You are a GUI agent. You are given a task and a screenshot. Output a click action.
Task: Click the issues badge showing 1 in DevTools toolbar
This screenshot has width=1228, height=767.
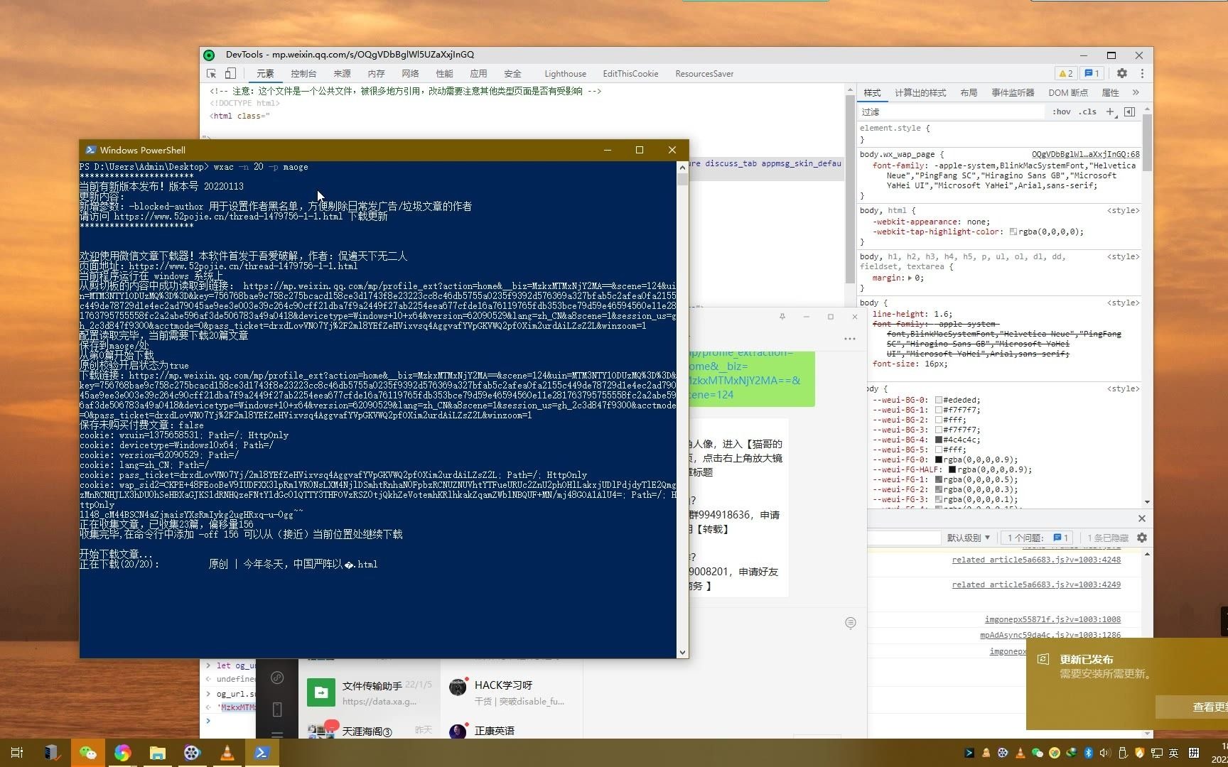[1091, 73]
